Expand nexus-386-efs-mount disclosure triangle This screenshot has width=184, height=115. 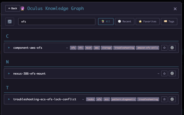[x=9, y=74]
